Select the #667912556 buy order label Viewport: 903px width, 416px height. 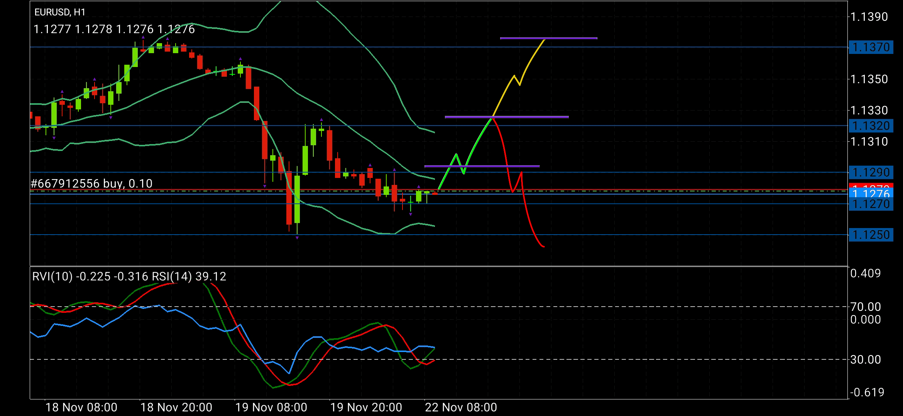92,183
